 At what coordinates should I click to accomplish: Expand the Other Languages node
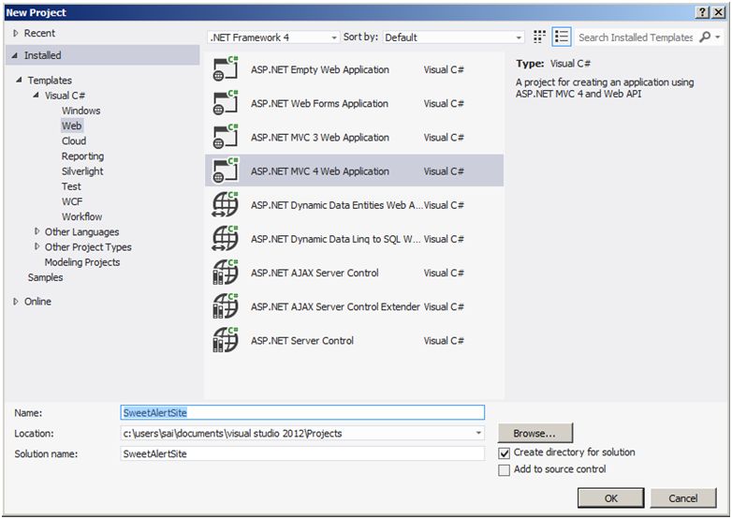tap(37, 230)
